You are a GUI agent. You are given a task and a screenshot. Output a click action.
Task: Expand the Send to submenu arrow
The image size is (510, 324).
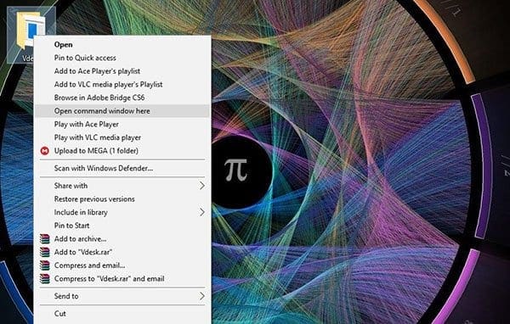click(x=202, y=296)
